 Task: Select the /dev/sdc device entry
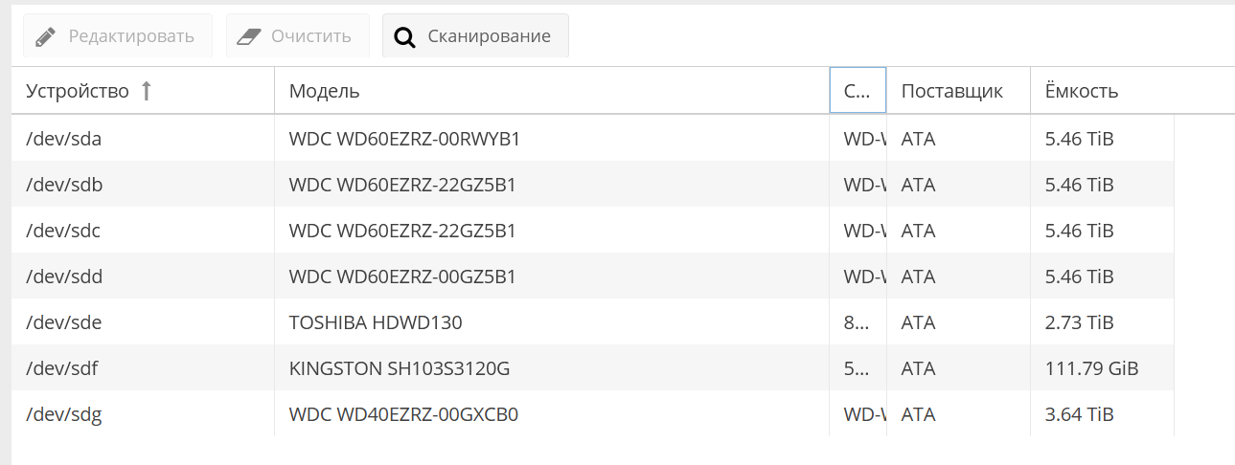63,231
